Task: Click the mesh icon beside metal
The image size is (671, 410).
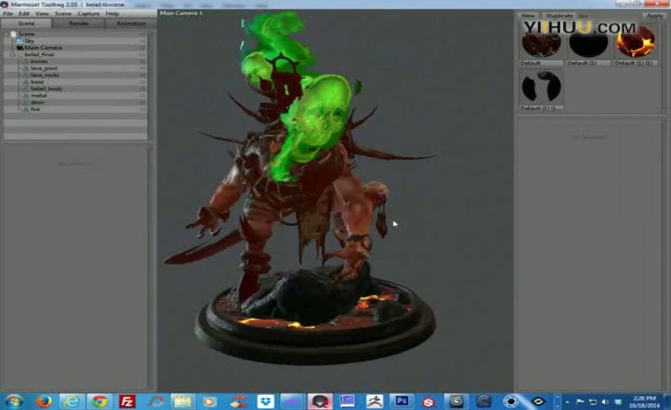Action: coord(26,96)
